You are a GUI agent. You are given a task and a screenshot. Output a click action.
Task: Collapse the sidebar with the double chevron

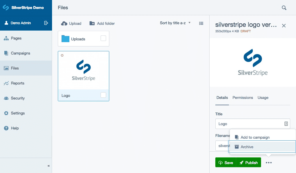point(49,166)
